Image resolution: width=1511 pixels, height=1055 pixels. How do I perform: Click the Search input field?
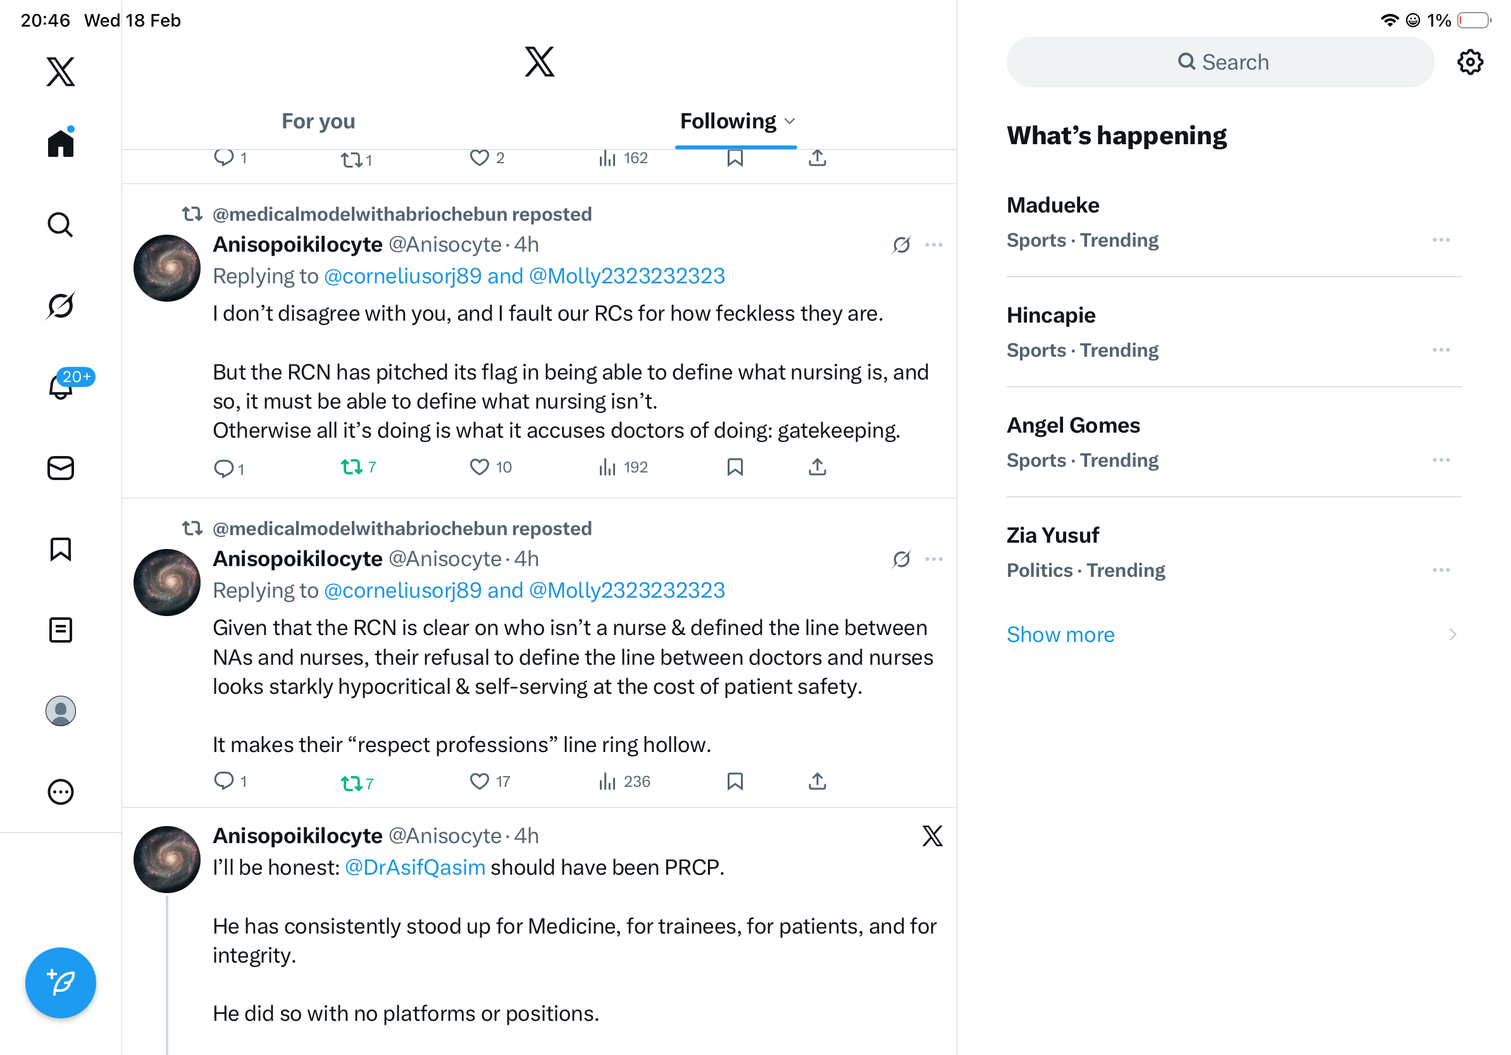(x=1221, y=63)
